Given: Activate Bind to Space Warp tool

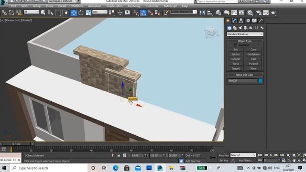Looking at the screenshot, I should (19, 13).
